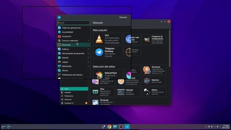The width and height of the screenshot is (231, 130).
Task: Select the Oficina category
Action: (74, 70)
